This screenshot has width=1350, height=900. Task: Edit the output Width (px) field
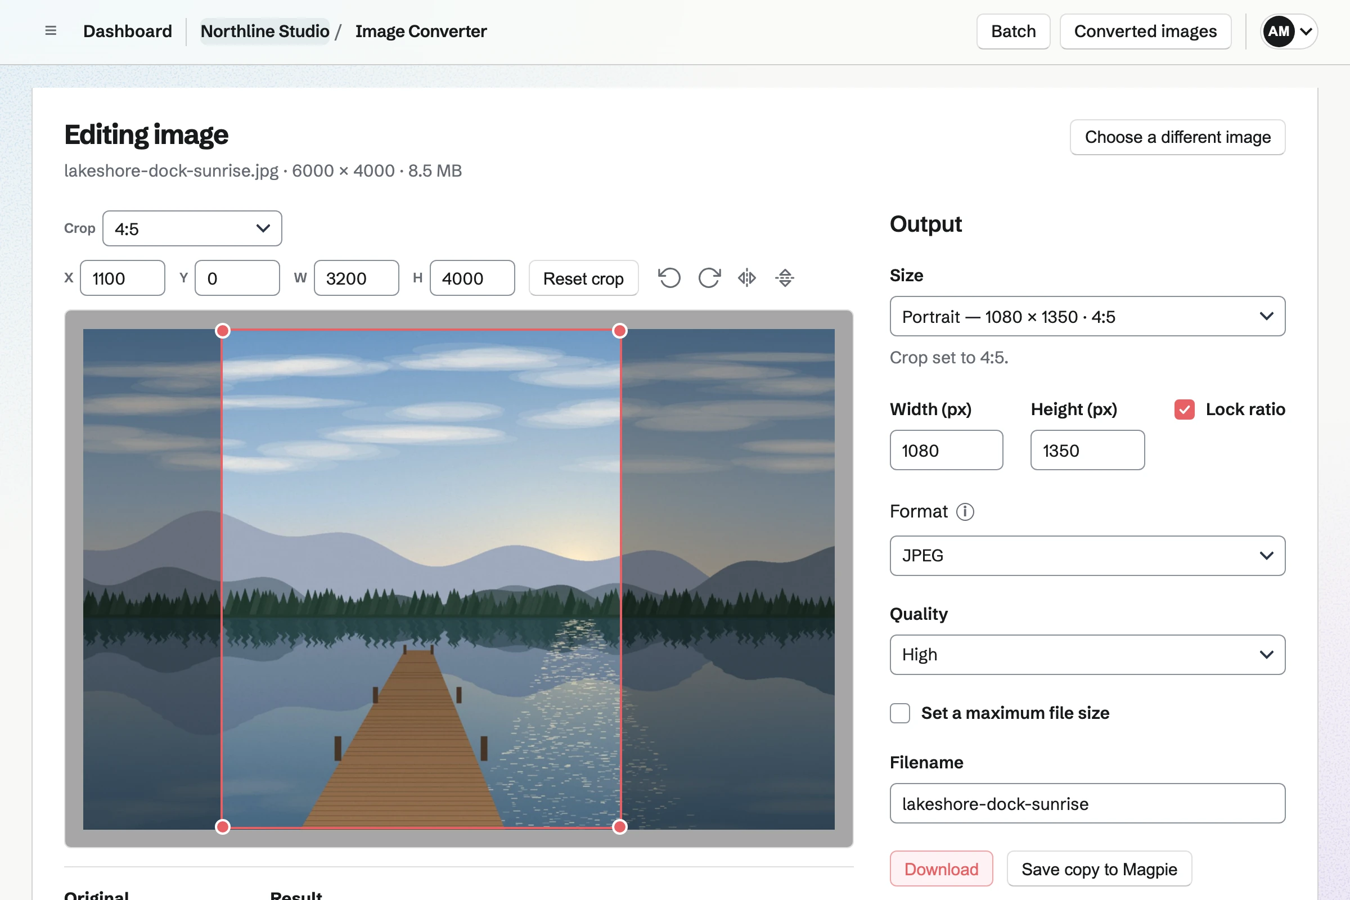click(x=947, y=451)
